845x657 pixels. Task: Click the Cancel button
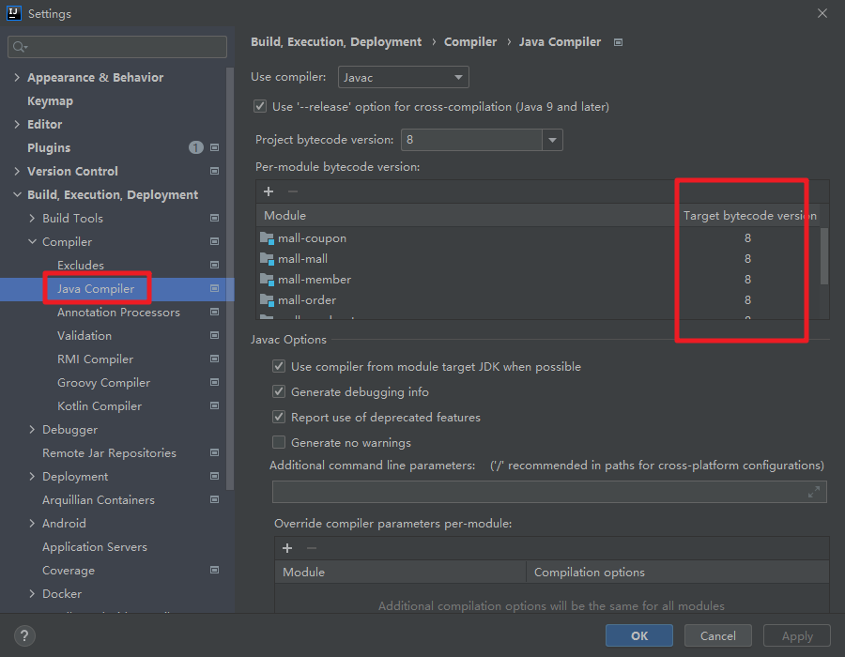coord(718,635)
